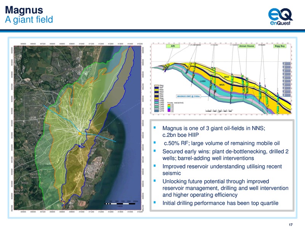Click the Lk90 purple legend swatch
Image resolution: width=305 pixels, height=229 pixels.
click(x=156, y=100)
